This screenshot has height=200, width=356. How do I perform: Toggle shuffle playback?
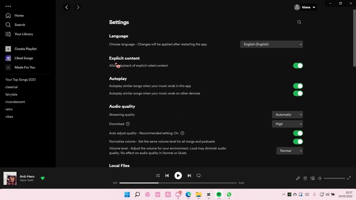point(158,176)
